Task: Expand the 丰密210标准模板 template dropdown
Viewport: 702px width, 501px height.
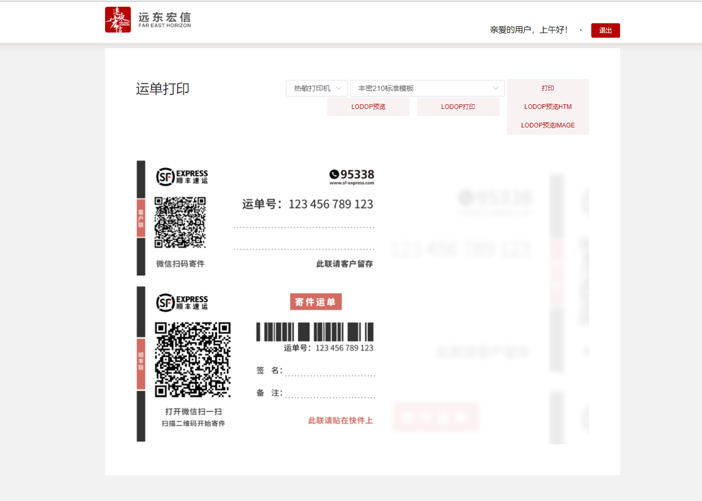Action: coord(427,88)
